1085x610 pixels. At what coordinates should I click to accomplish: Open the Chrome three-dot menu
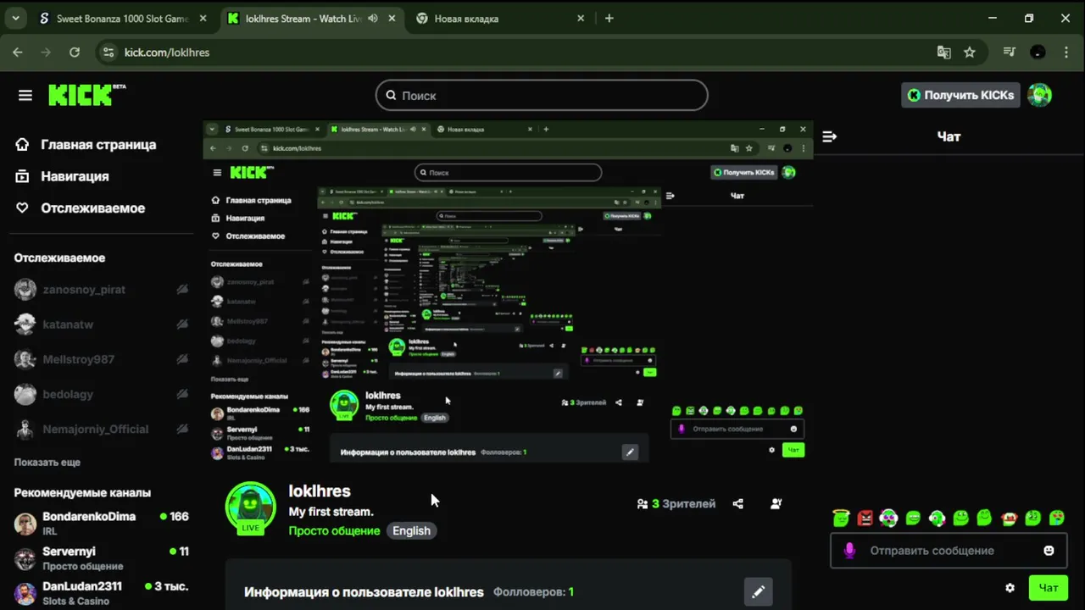(1066, 53)
